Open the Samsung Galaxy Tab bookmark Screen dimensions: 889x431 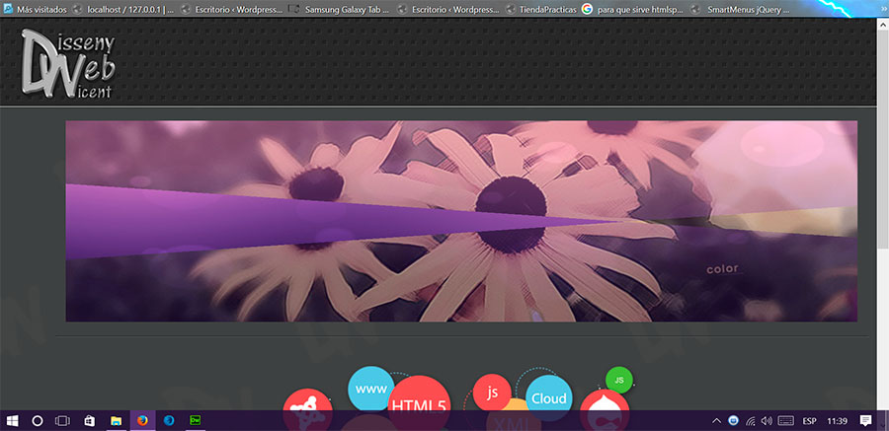coord(339,9)
